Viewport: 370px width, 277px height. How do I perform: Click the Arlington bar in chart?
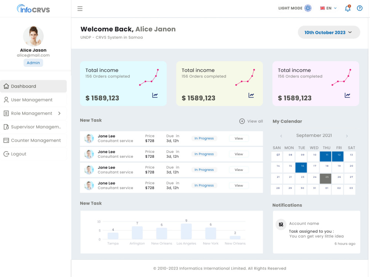[x=137, y=233]
